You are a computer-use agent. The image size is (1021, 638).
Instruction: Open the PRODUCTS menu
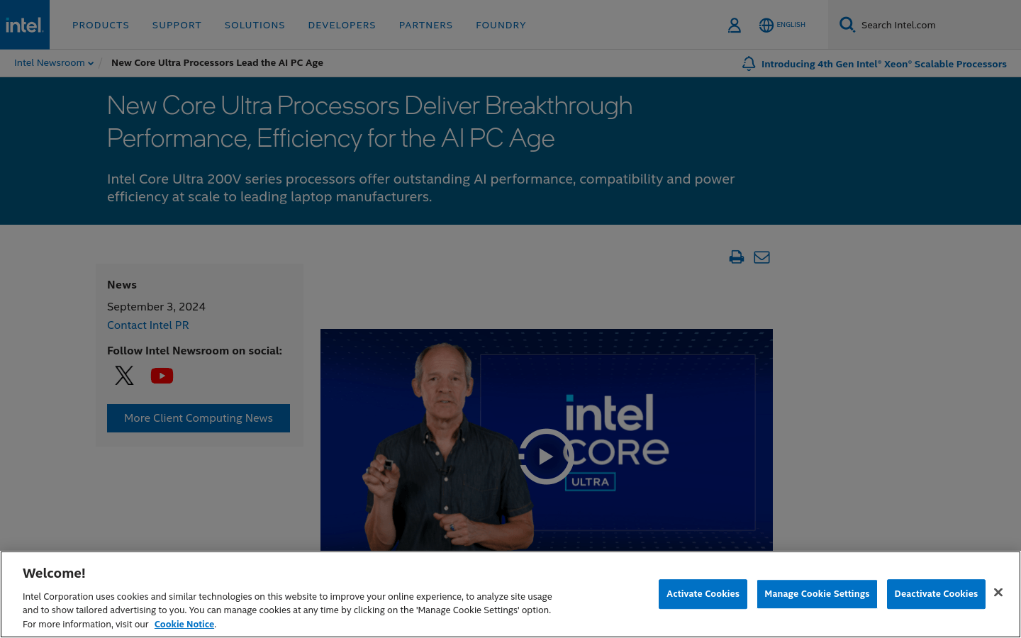pyautogui.click(x=101, y=25)
